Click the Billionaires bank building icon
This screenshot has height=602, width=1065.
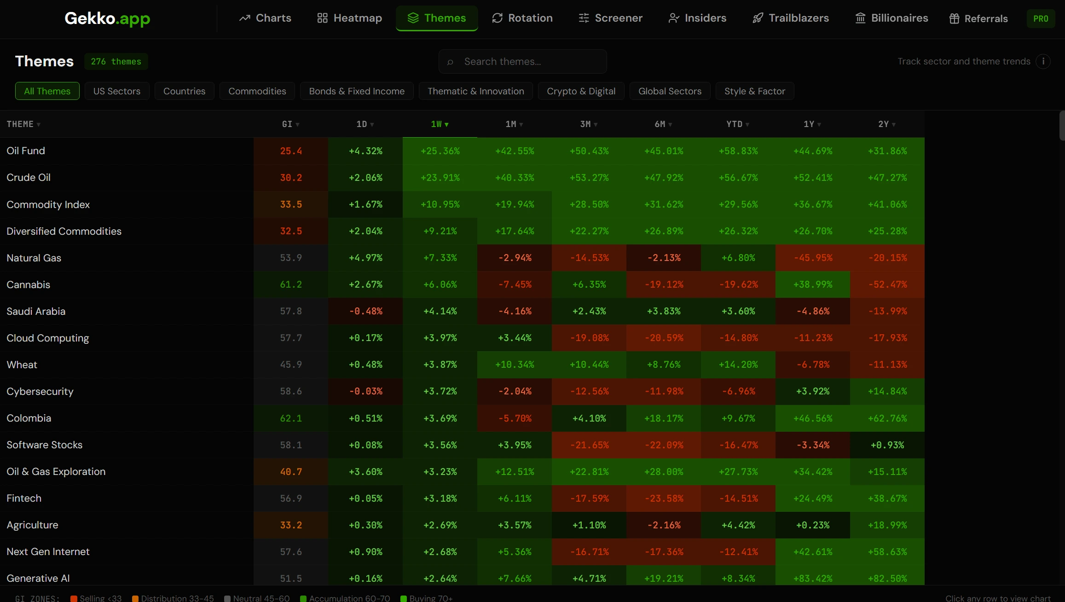860,18
